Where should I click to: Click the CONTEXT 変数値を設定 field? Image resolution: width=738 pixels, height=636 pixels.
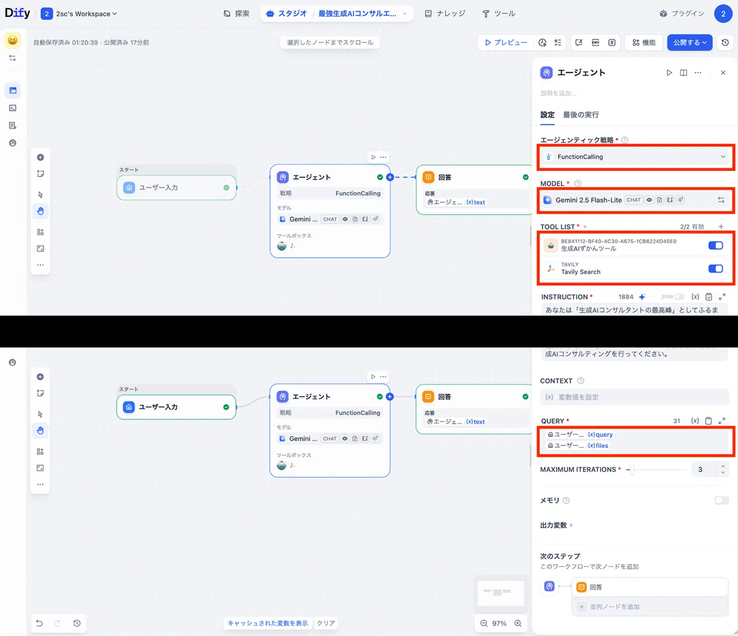(x=634, y=397)
